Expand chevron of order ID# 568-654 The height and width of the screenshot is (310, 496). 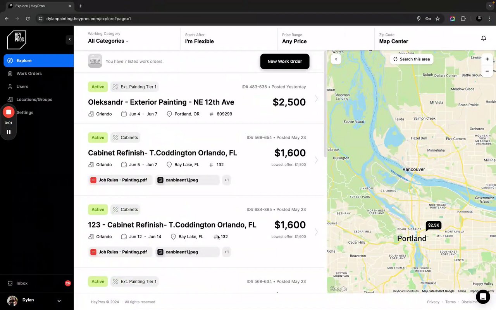[316, 160]
